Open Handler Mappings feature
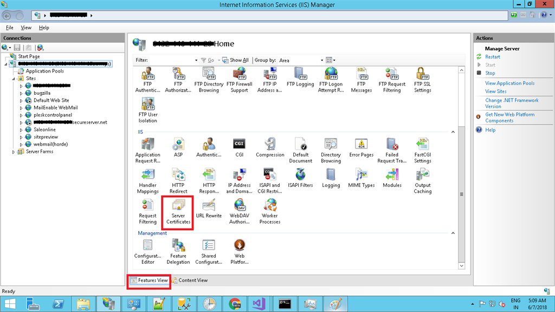 click(147, 181)
